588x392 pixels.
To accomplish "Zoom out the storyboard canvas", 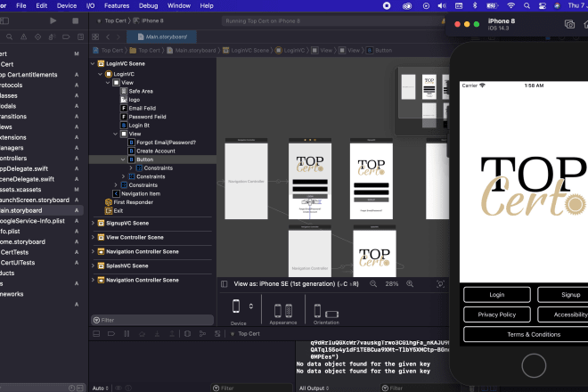I will tap(373, 284).
